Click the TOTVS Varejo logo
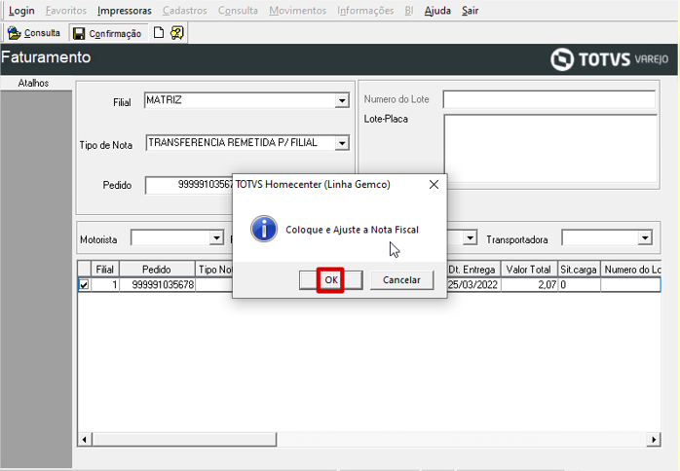Screen dimensions: 680x471 coord(609,59)
